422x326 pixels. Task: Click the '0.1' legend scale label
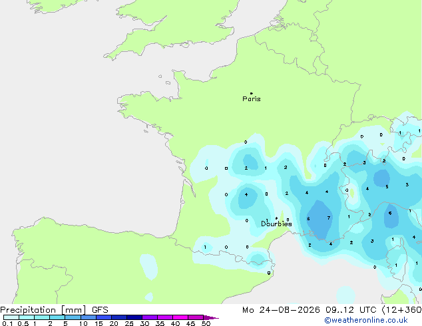[7, 323]
